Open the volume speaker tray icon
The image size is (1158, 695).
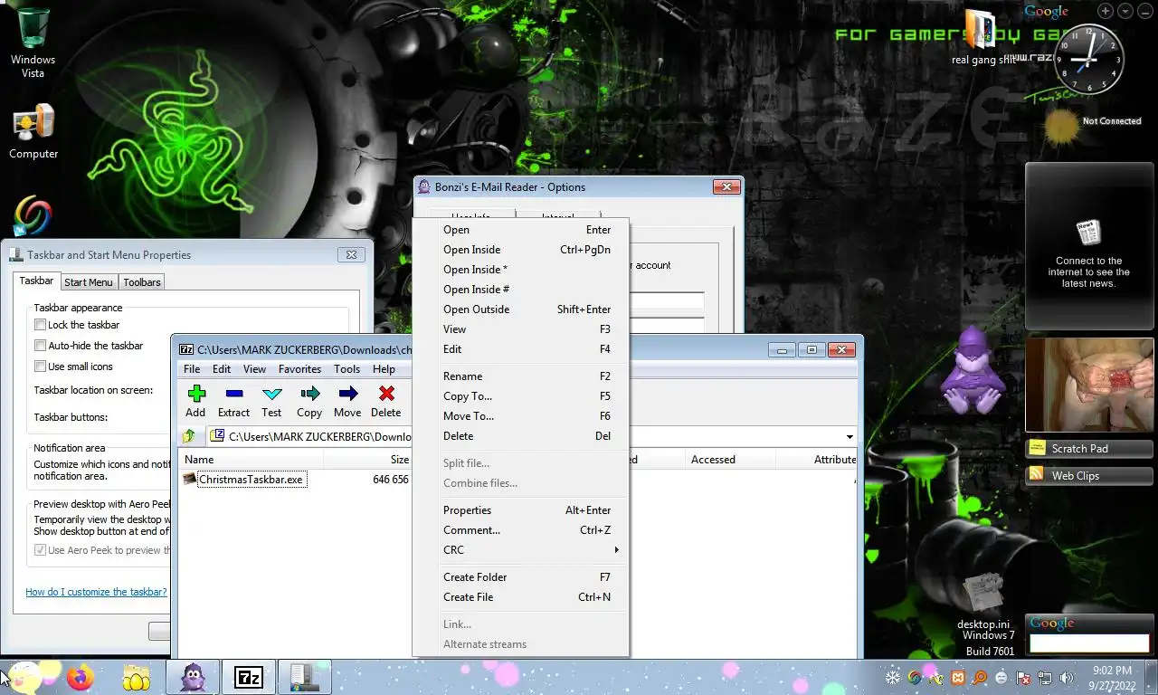pyautogui.click(x=1067, y=677)
